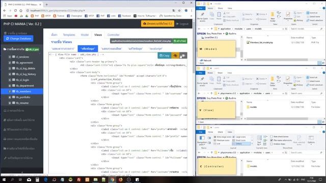The height and width of the screenshot is (183, 326).
Task: Click Properties in the models window ribbon
Action: 288,17
